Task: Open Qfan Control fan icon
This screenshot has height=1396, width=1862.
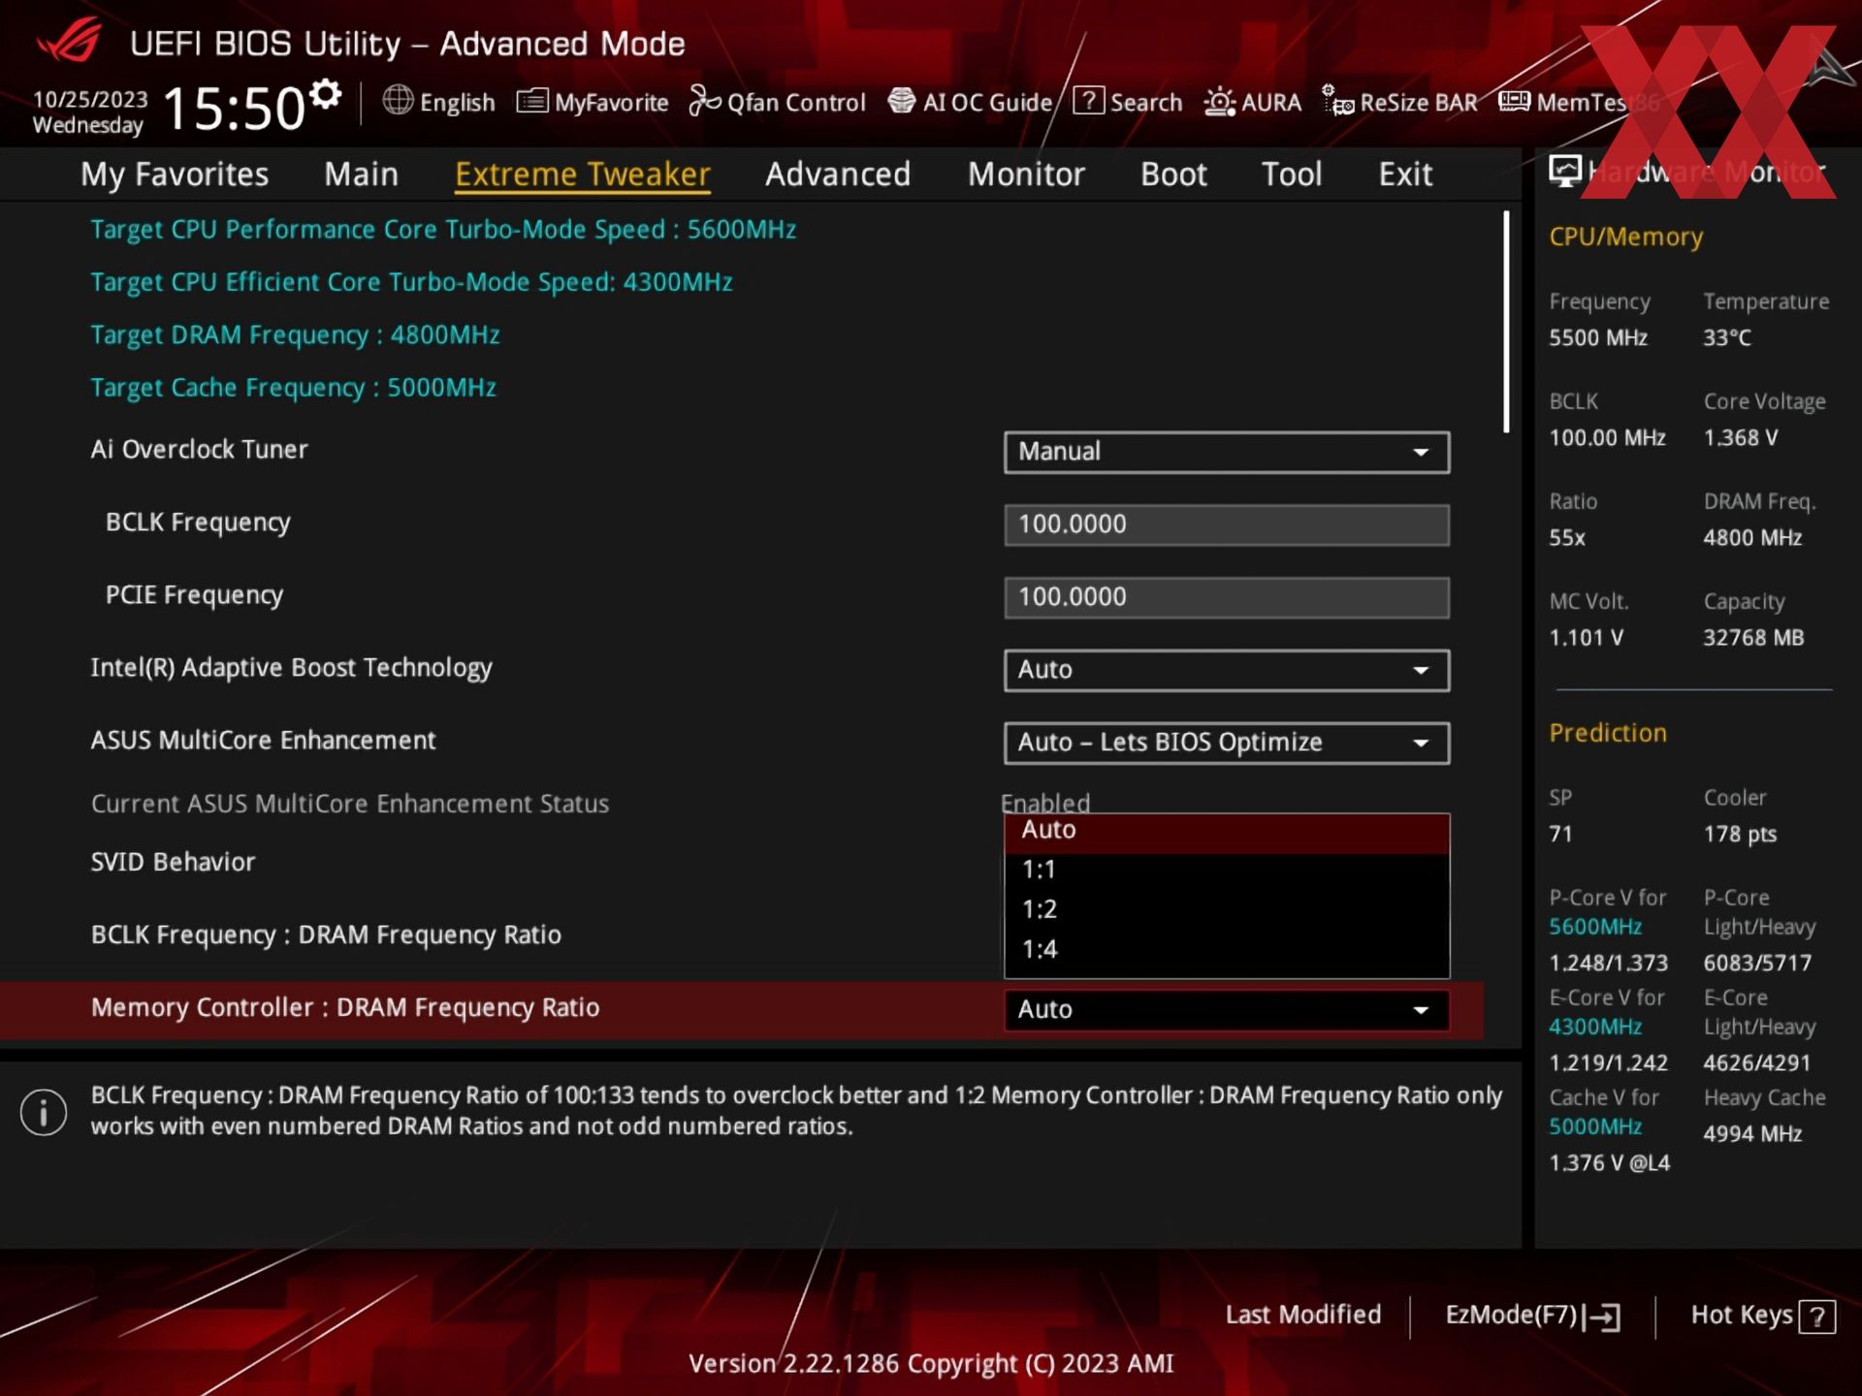Action: pos(705,101)
